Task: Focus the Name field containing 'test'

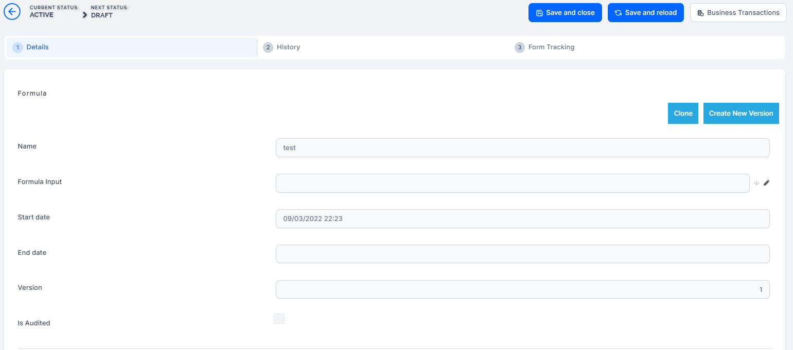Action: tap(522, 148)
